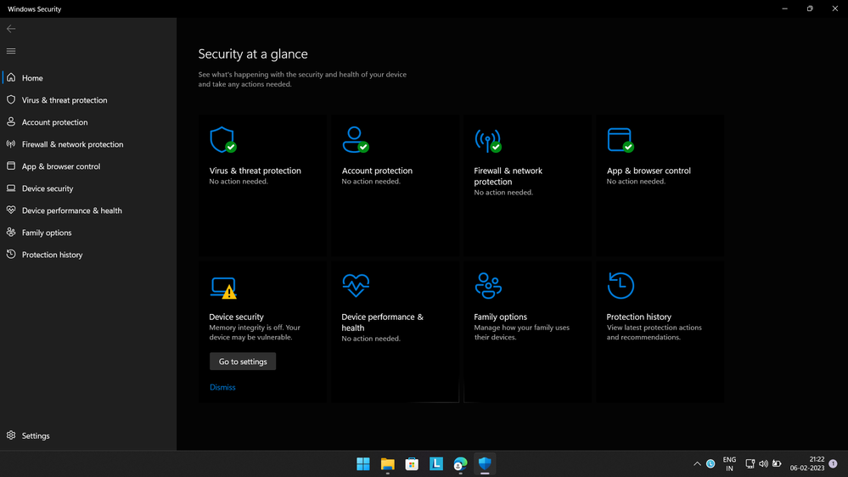848x477 pixels.
Task: Open File Explorer from taskbar
Action: (387, 464)
